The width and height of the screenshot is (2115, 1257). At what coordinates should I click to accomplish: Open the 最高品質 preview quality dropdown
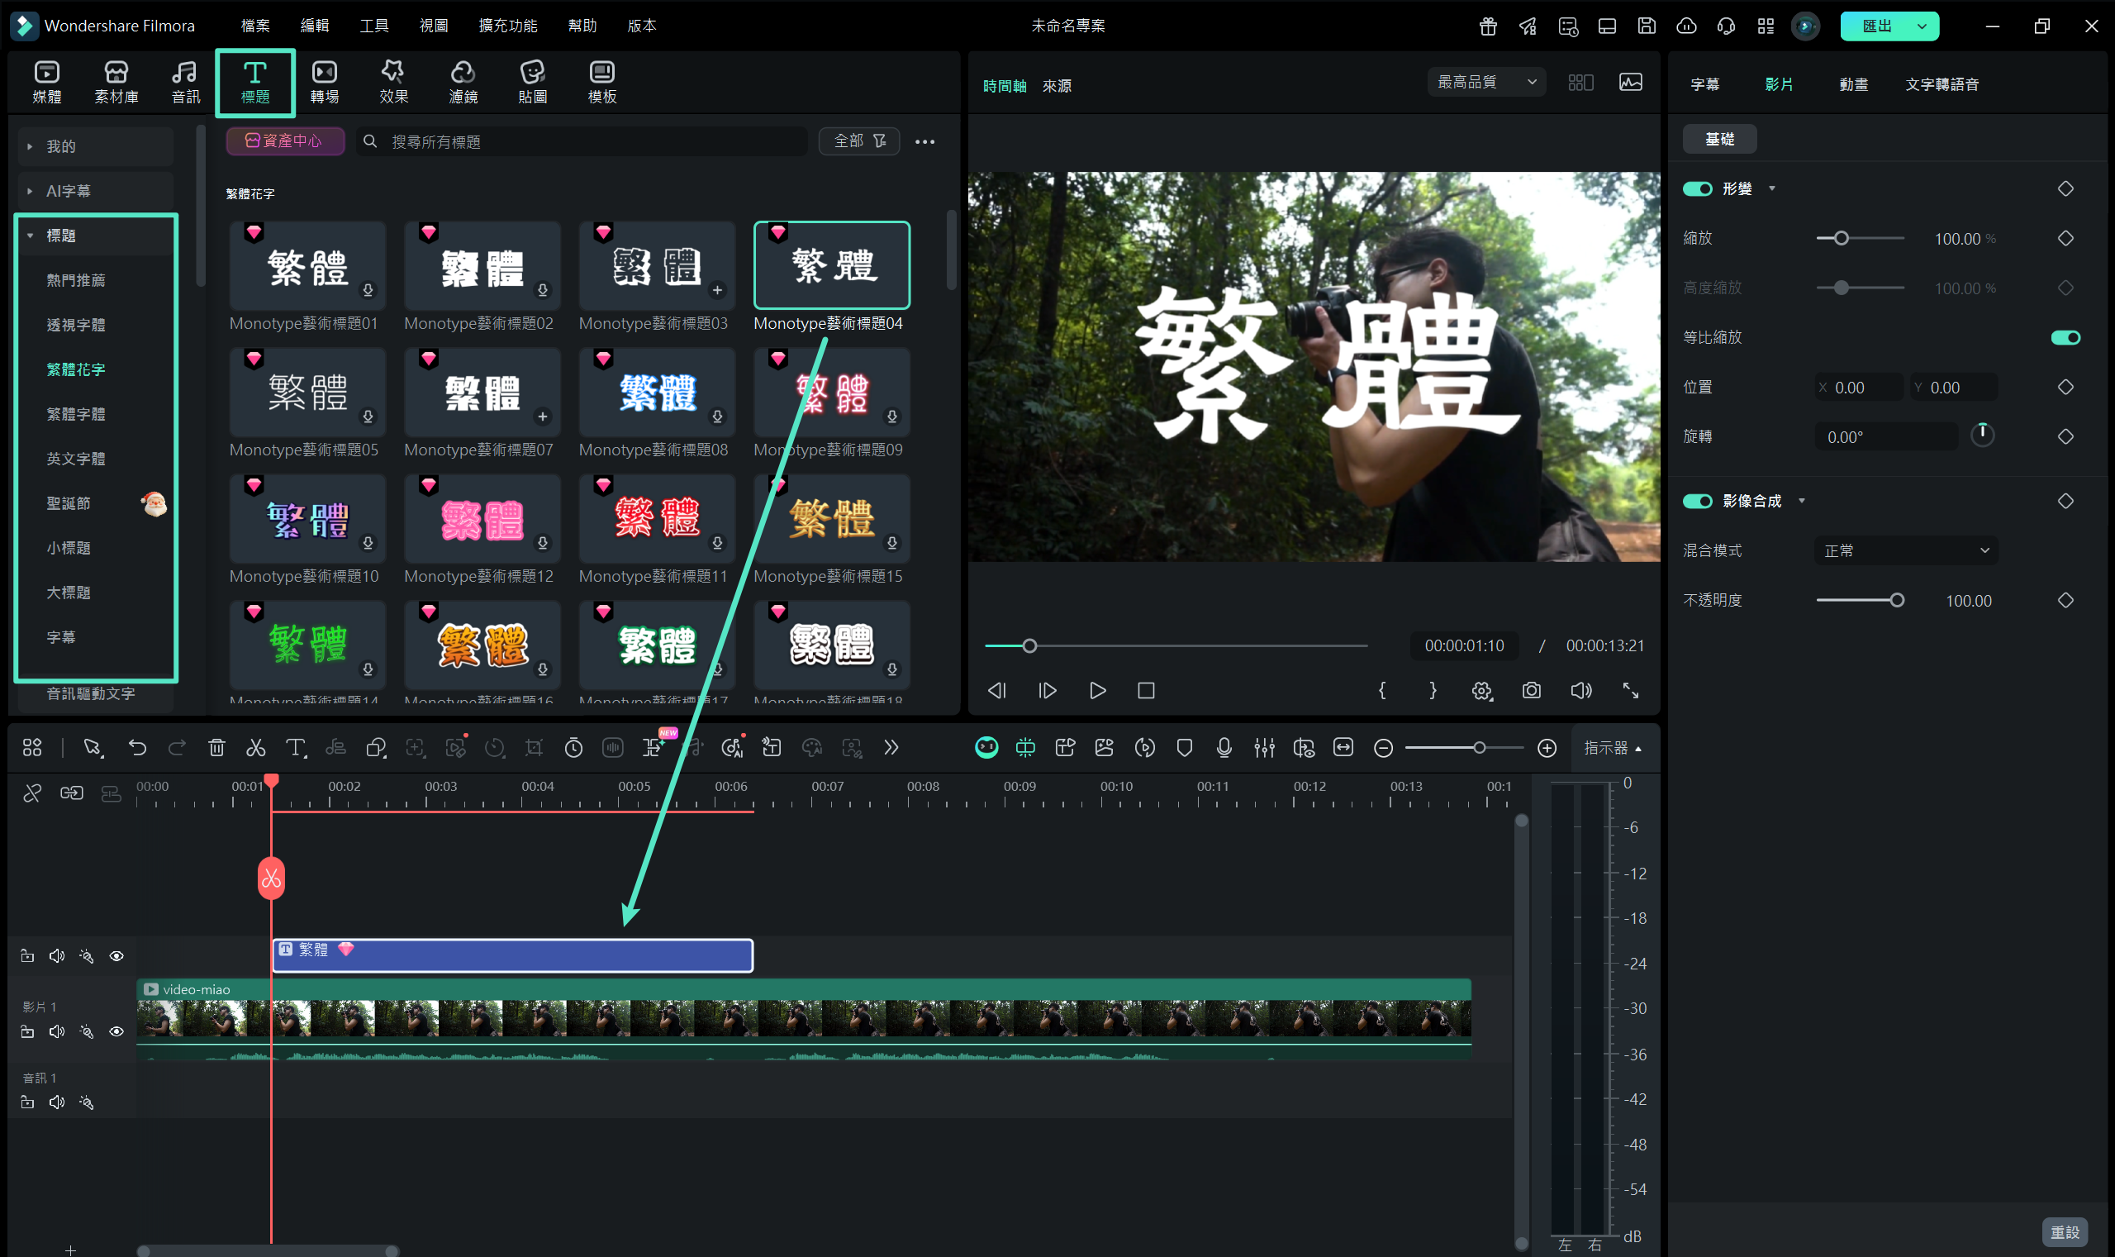point(1486,82)
